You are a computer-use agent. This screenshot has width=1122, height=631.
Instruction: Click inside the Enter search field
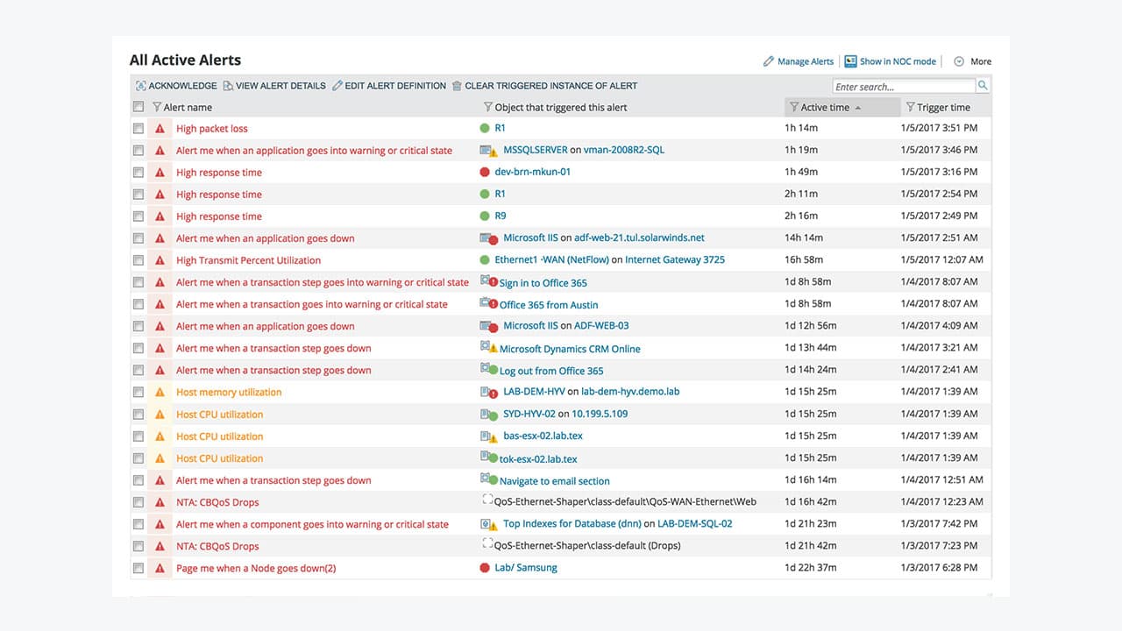point(903,85)
